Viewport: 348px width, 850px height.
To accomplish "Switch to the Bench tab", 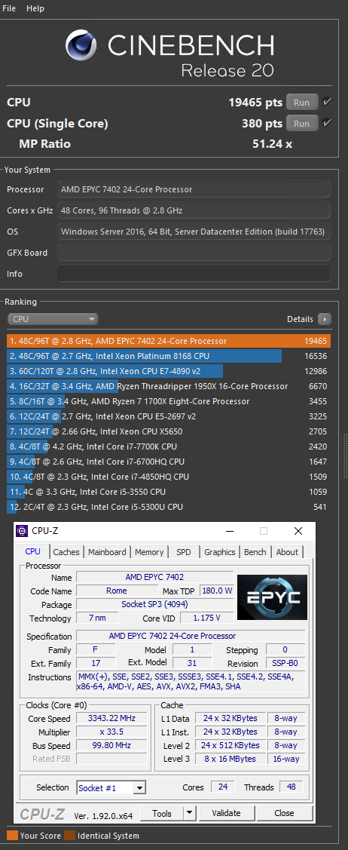I will (255, 552).
